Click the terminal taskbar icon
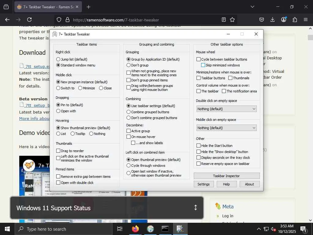The width and height of the screenshot is (313, 235). [x=165, y=229]
